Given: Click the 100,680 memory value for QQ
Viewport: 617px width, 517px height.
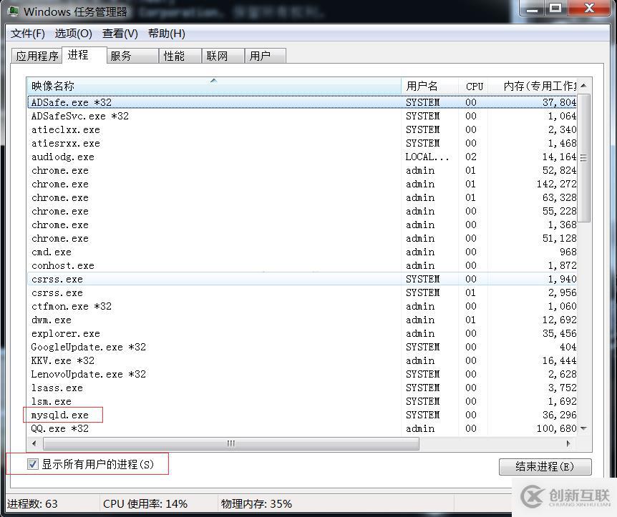Looking at the screenshot, I should [556, 428].
